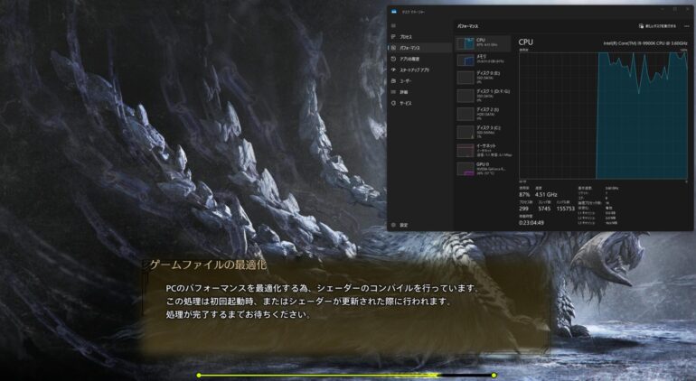This screenshot has width=696, height=381.
Task: Open Task Manager settings gear
Action: click(393, 224)
